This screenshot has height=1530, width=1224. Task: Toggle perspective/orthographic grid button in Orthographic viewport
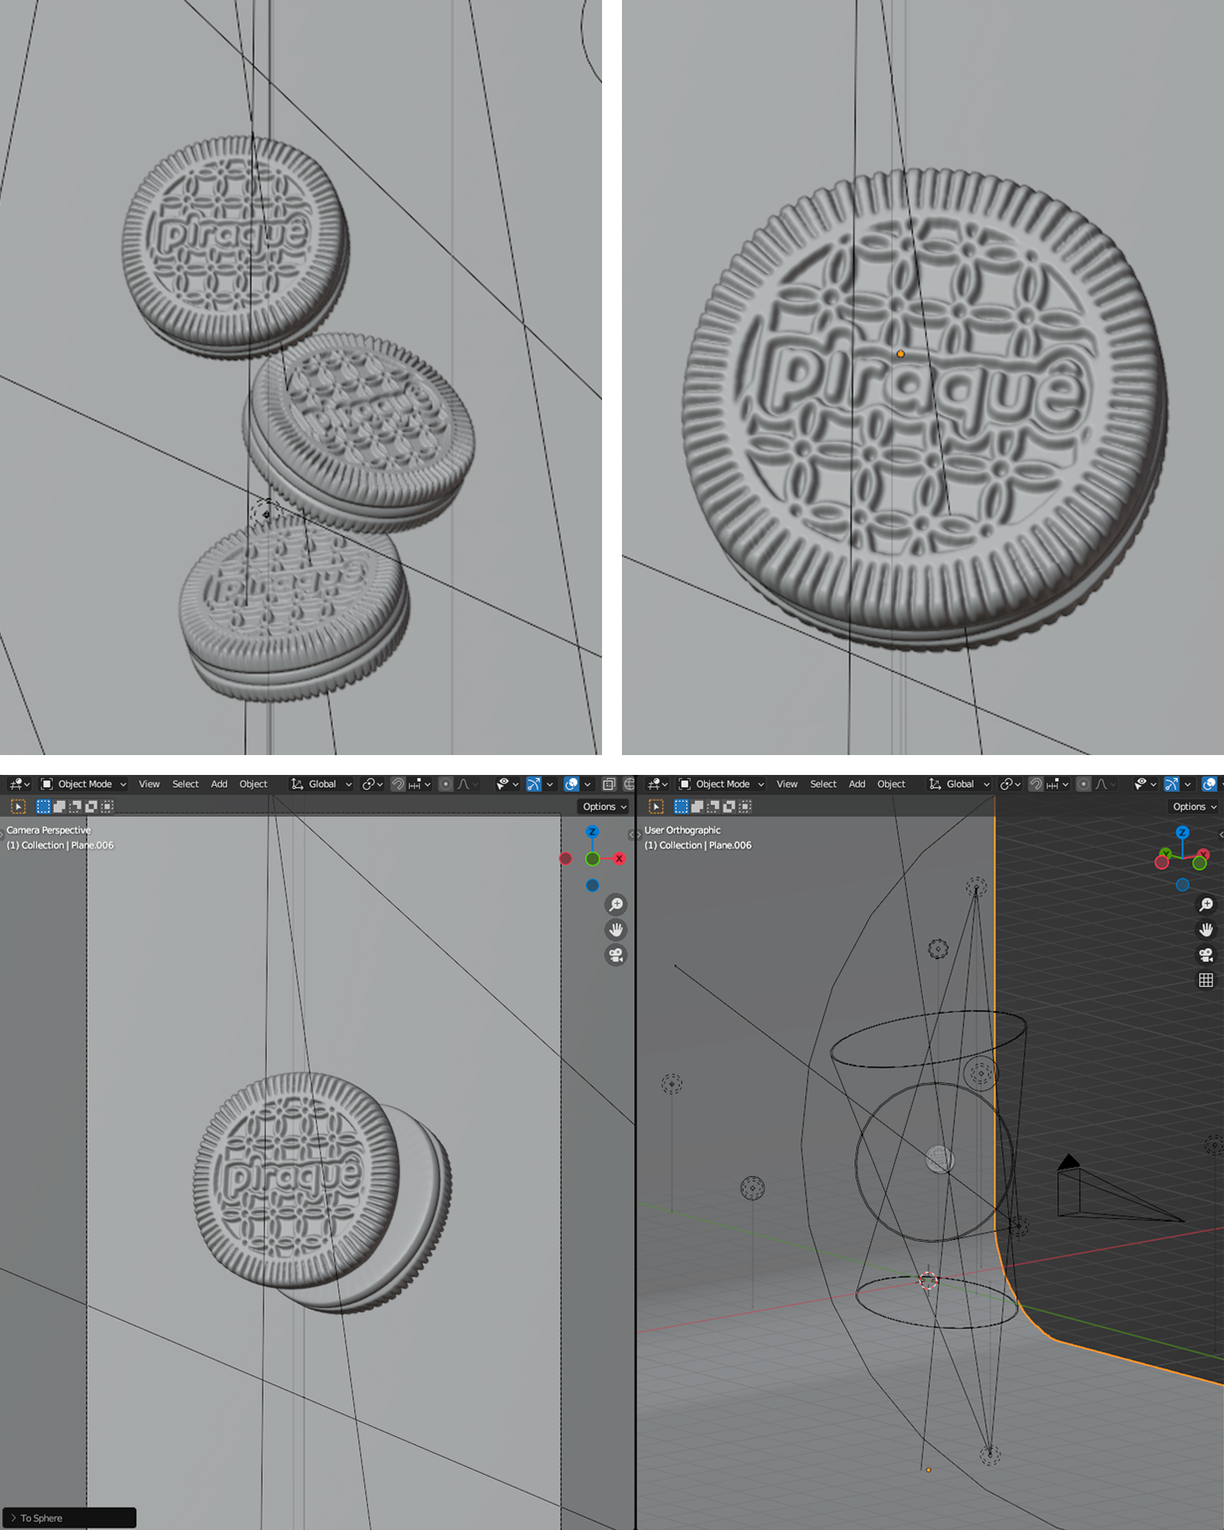(x=1206, y=980)
